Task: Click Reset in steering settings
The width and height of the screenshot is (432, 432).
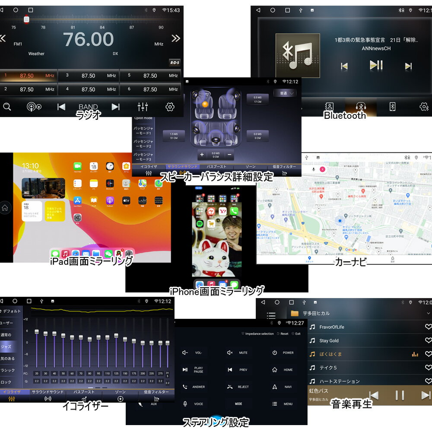Action: coord(282,334)
